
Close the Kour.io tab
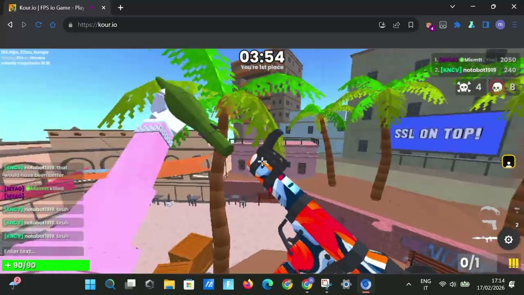pyautogui.click(x=104, y=8)
